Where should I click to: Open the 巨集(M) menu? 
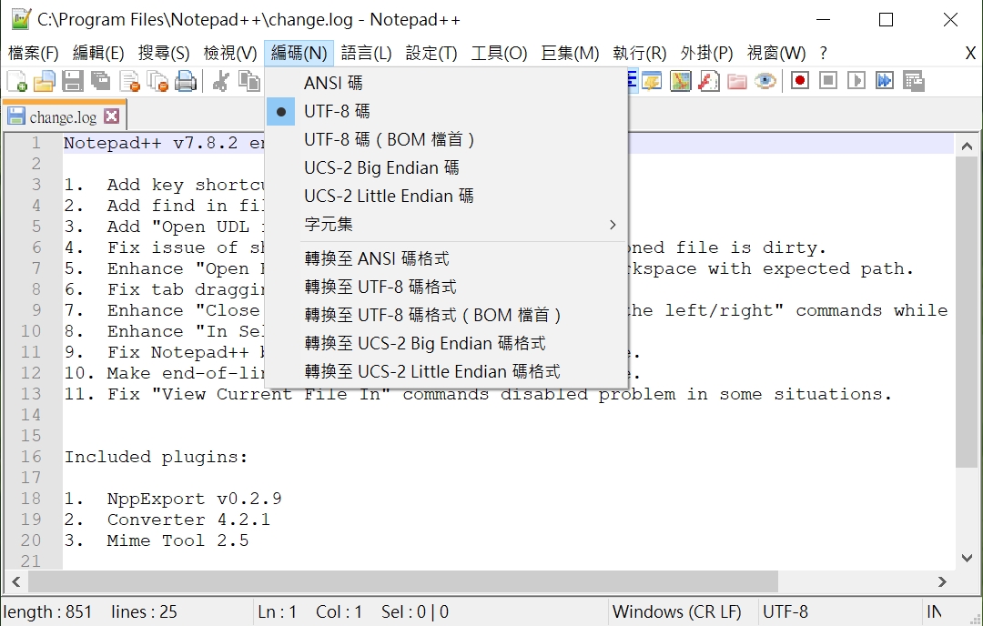pyautogui.click(x=570, y=54)
